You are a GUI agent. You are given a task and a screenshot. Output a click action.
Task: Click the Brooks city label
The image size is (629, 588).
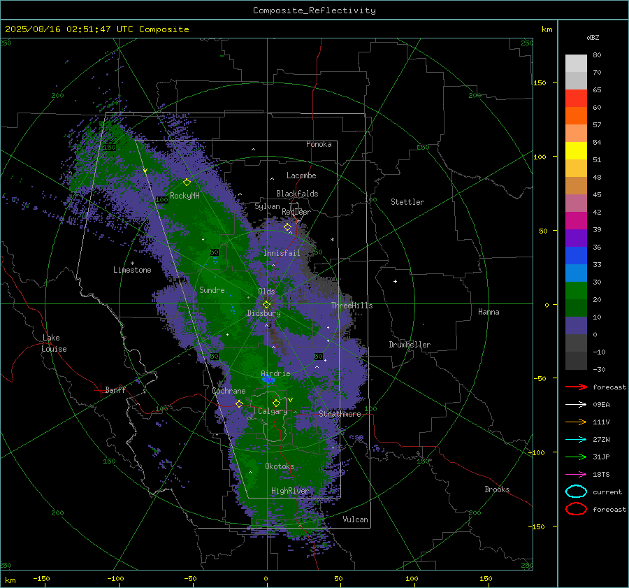(497, 489)
